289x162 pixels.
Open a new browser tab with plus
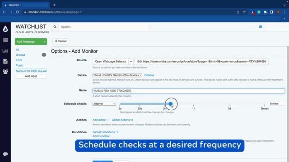tap(54, 5)
